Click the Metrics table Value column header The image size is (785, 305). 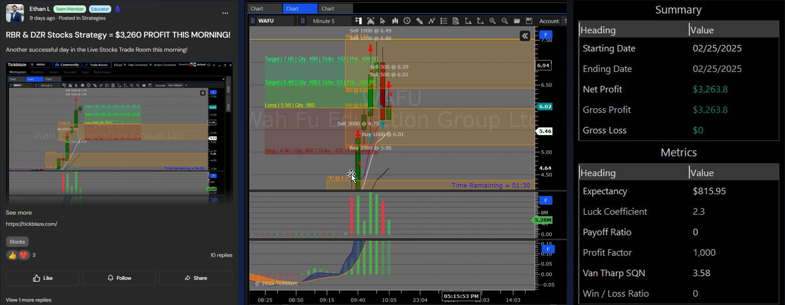point(734,173)
